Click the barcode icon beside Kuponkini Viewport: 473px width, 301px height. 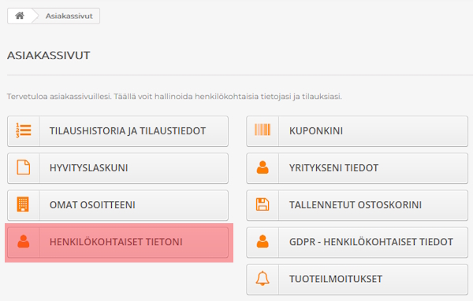(263, 130)
